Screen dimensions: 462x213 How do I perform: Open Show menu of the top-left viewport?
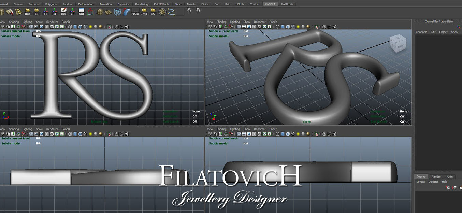(x=39, y=22)
